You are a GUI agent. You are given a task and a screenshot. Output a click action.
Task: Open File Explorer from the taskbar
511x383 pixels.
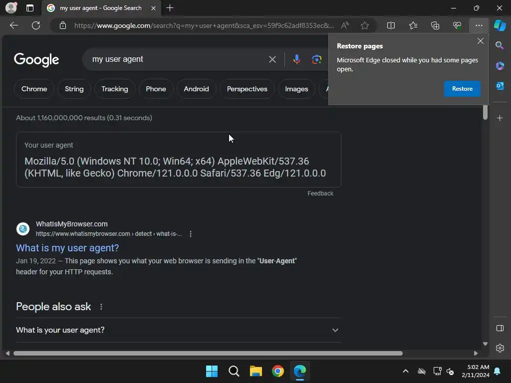pos(256,371)
